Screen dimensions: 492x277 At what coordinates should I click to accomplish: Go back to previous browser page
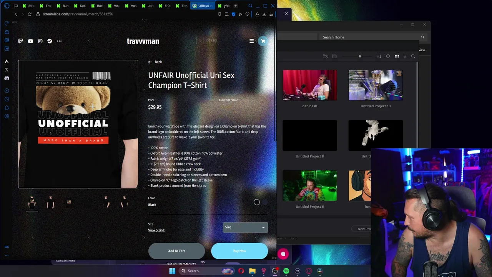pos(16,14)
